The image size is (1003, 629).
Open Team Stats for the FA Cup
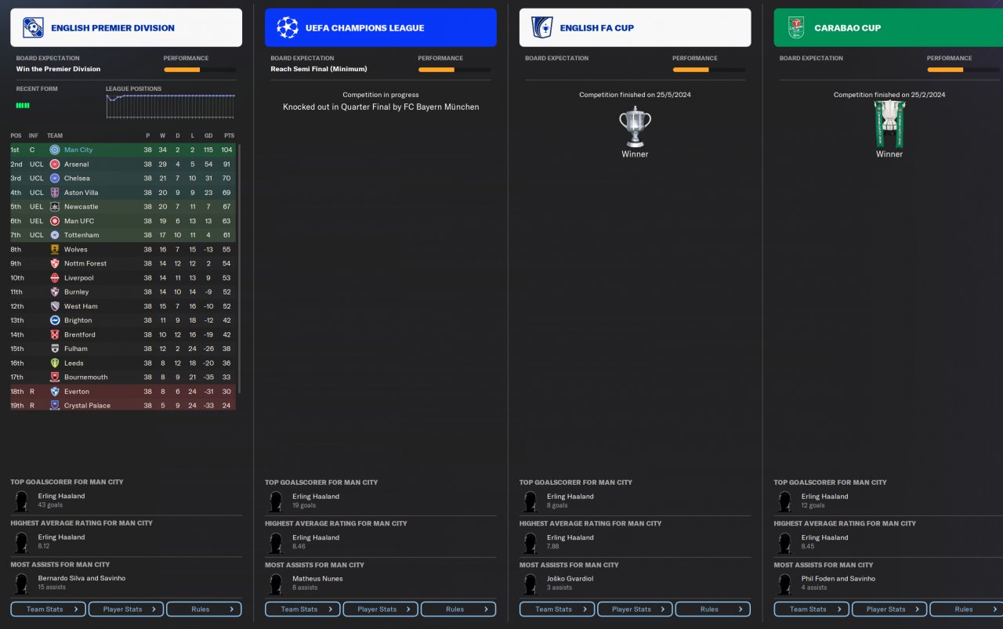point(557,609)
